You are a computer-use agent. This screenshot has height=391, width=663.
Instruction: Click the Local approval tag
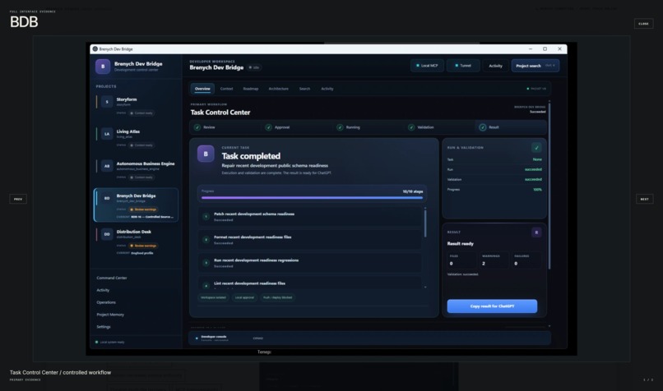pos(244,297)
